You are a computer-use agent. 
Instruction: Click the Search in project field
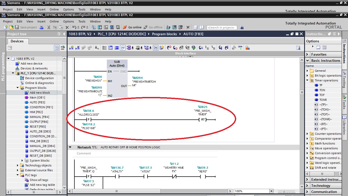pos(222,27)
